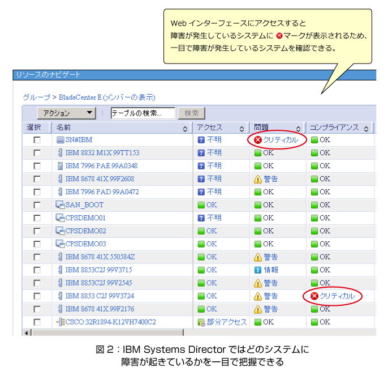Open the クリティカル problem link for SN#IBM

pos(281,140)
